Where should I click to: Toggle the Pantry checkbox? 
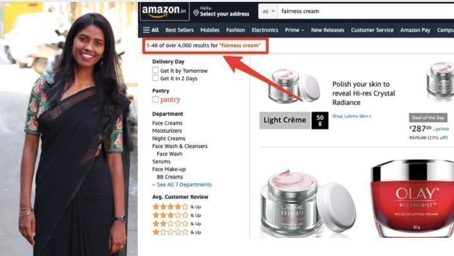[156, 99]
